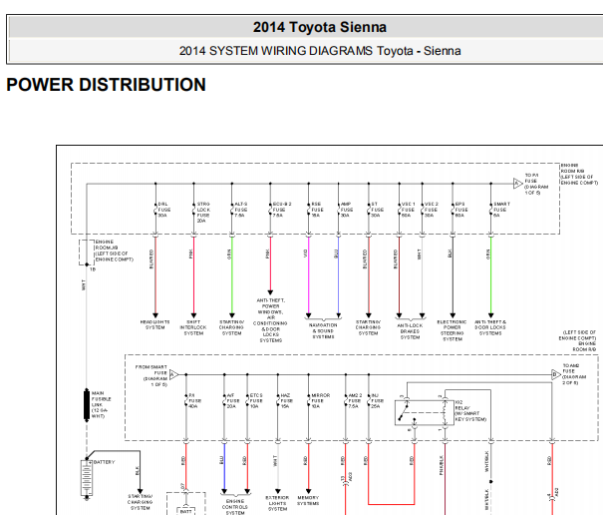This screenshot has height=515, width=603.
Task: Click the ALT-S FUSE 7.5A label
Action: click(x=241, y=210)
